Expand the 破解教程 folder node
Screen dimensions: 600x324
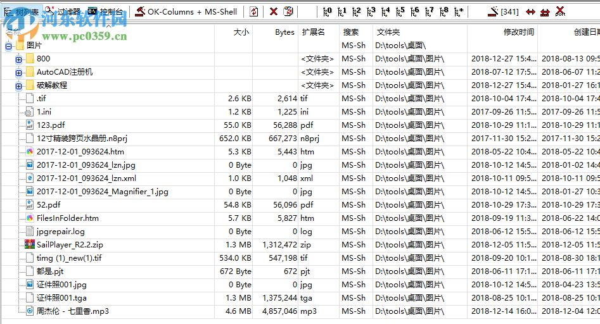pyautogui.click(x=18, y=86)
